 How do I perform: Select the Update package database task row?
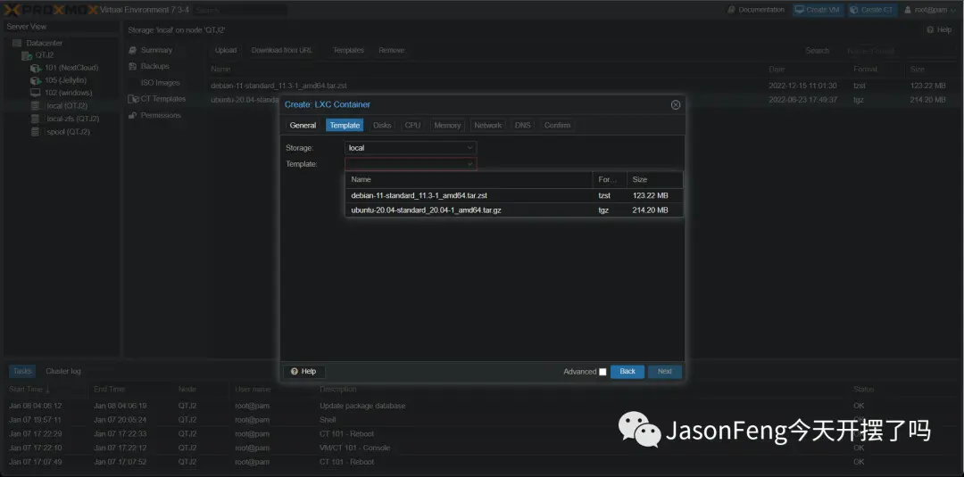click(482, 406)
